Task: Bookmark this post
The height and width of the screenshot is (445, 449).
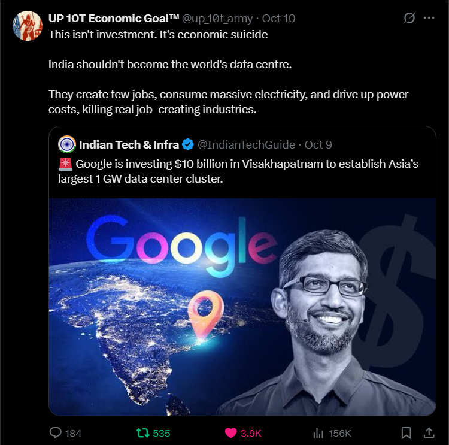Action: pos(406,432)
